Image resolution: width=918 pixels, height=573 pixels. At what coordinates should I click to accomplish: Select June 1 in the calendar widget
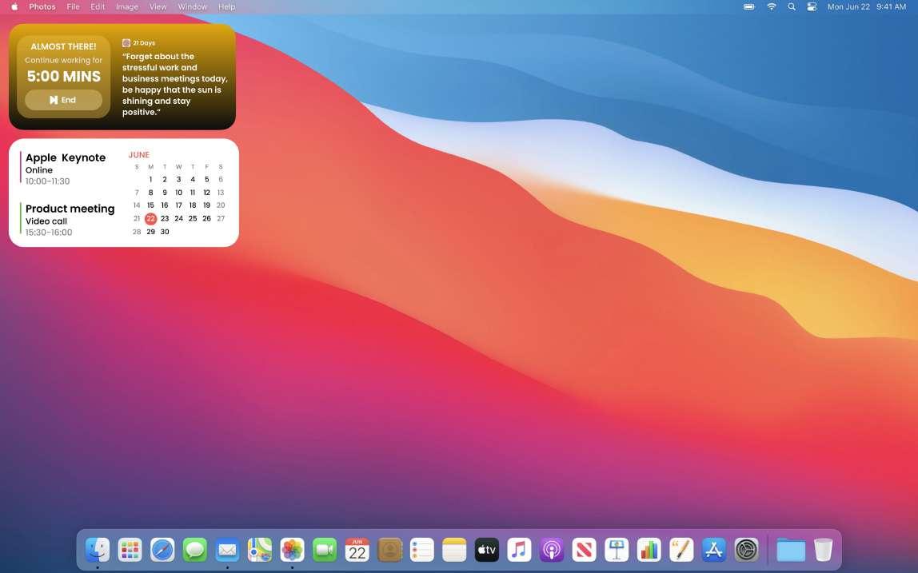click(x=150, y=180)
